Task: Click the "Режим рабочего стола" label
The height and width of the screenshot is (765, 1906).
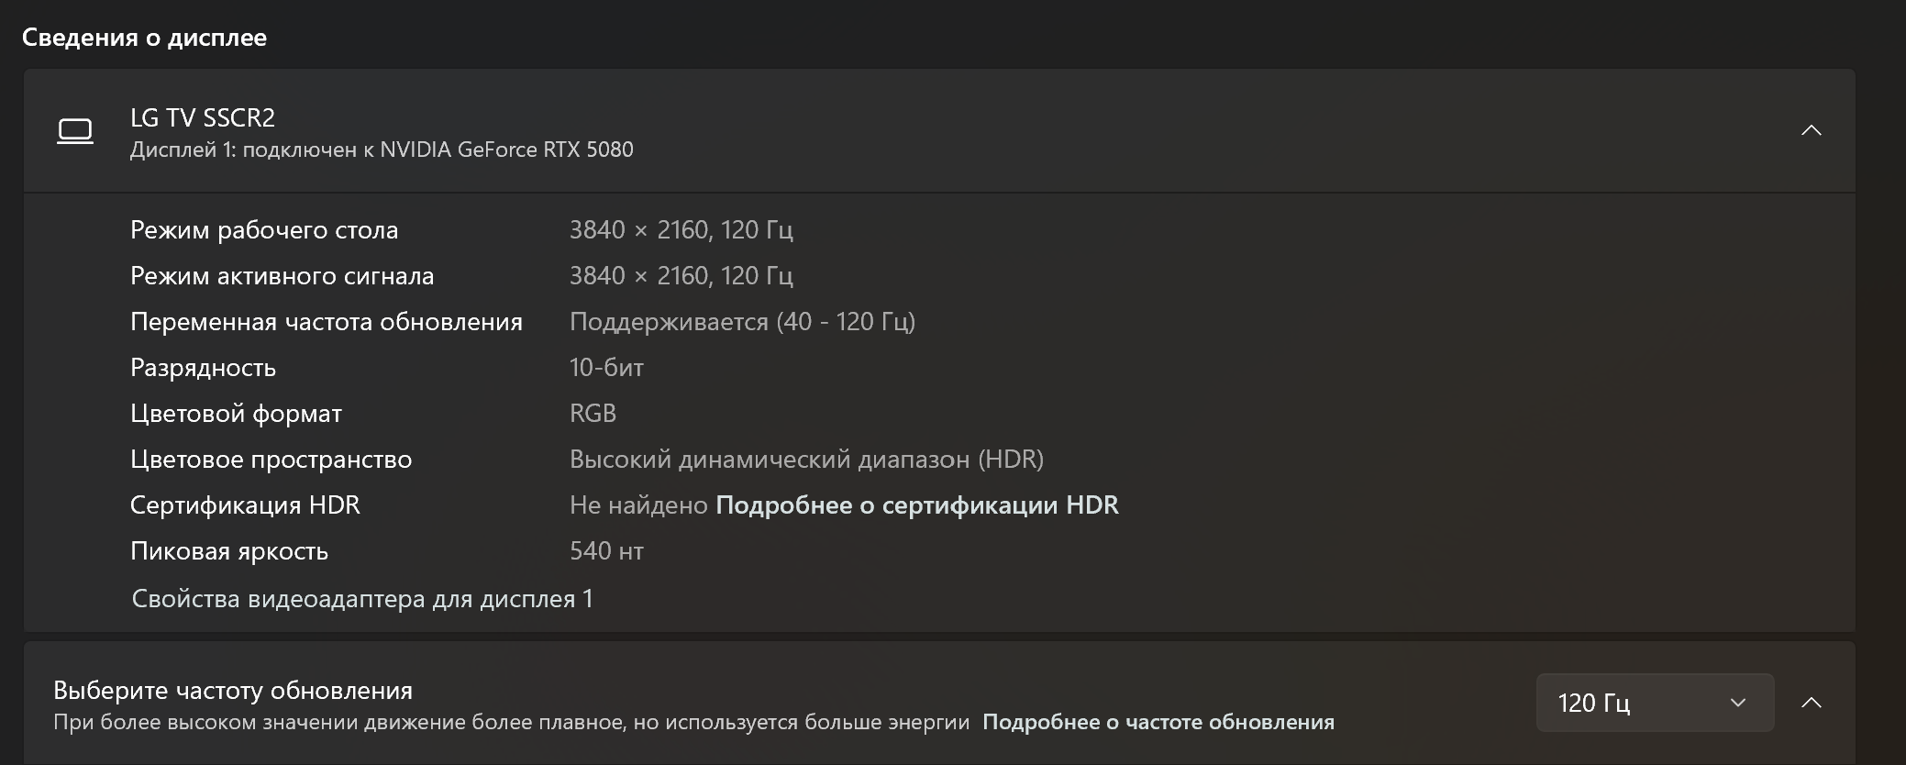Action: coord(264,230)
